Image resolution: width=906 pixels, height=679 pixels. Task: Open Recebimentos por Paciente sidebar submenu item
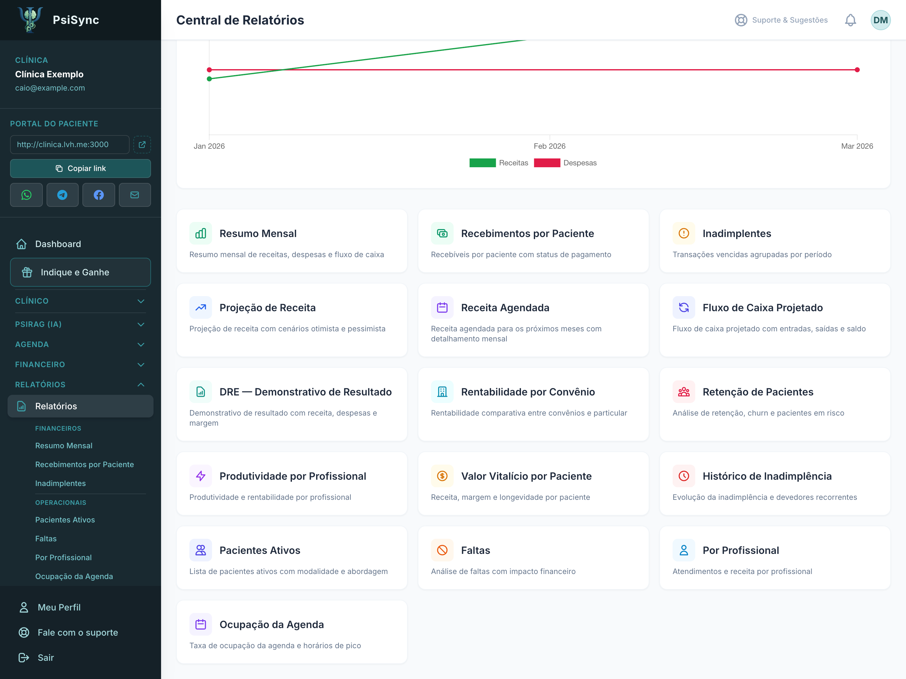pos(84,464)
